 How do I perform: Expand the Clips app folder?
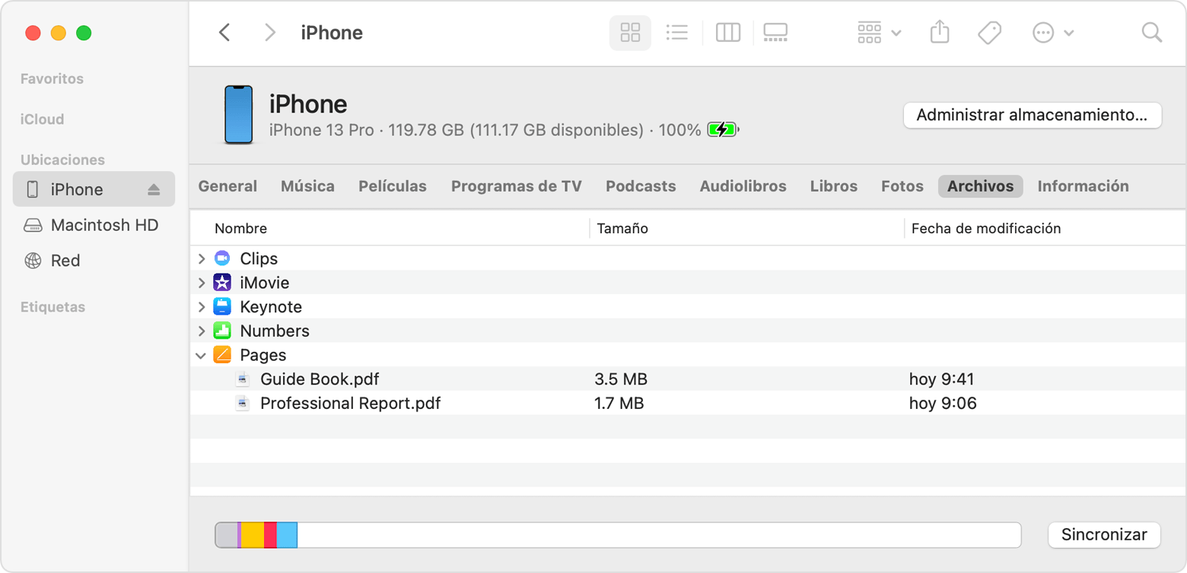point(202,258)
